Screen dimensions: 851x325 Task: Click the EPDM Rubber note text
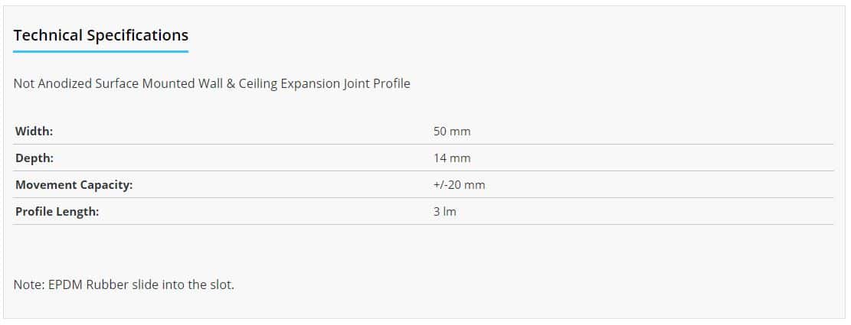(x=124, y=284)
